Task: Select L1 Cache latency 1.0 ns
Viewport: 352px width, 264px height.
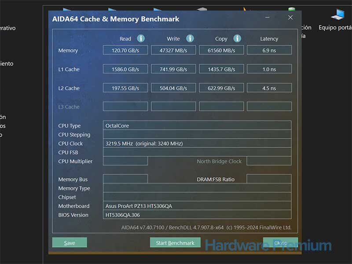Action: pyautogui.click(x=269, y=69)
